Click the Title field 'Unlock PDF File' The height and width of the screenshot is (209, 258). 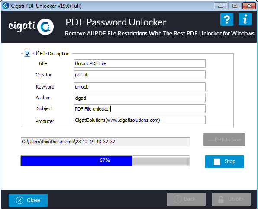(140, 63)
